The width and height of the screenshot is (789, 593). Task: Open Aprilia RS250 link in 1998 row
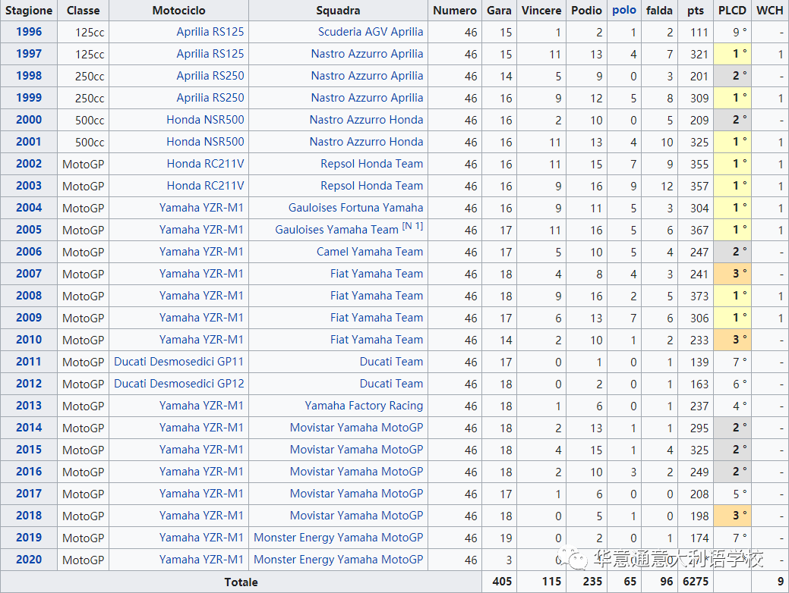(210, 76)
